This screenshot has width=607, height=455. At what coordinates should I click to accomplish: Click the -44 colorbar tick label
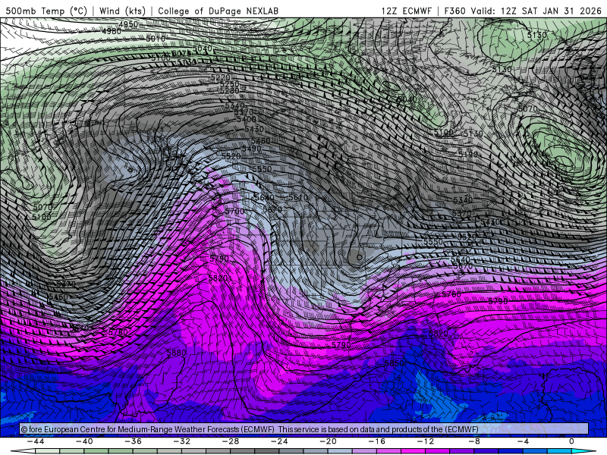pos(36,441)
